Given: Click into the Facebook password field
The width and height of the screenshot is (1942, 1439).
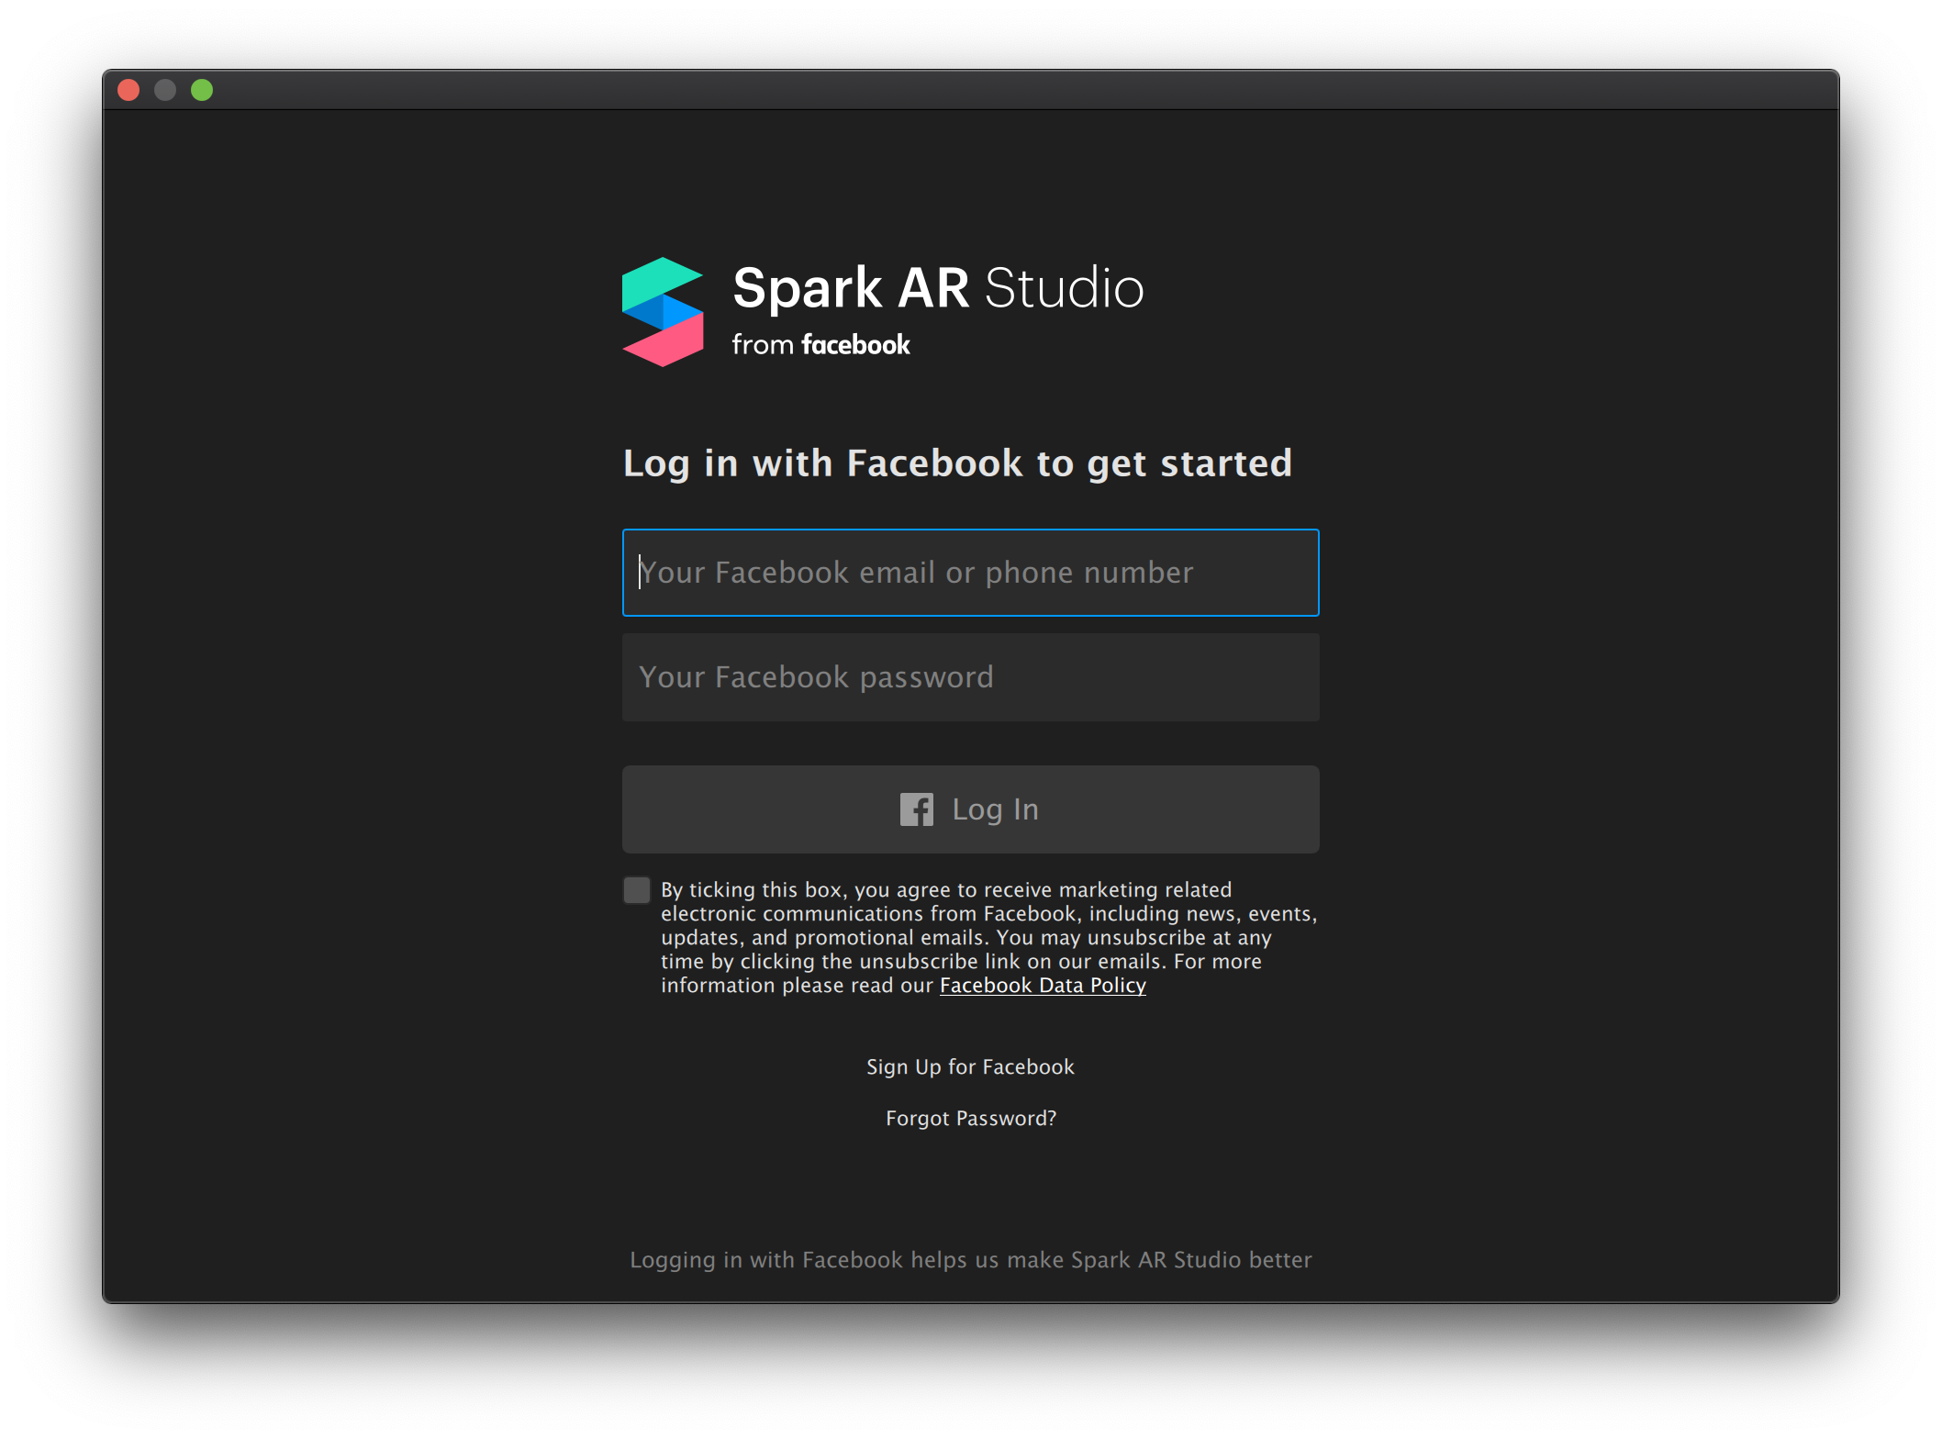Looking at the screenshot, I should (970, 677).
